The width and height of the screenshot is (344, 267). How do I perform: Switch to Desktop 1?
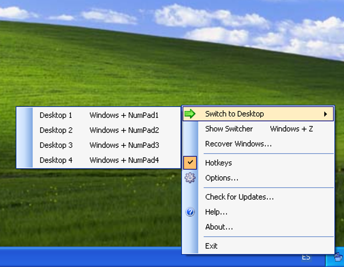(98, 115)
